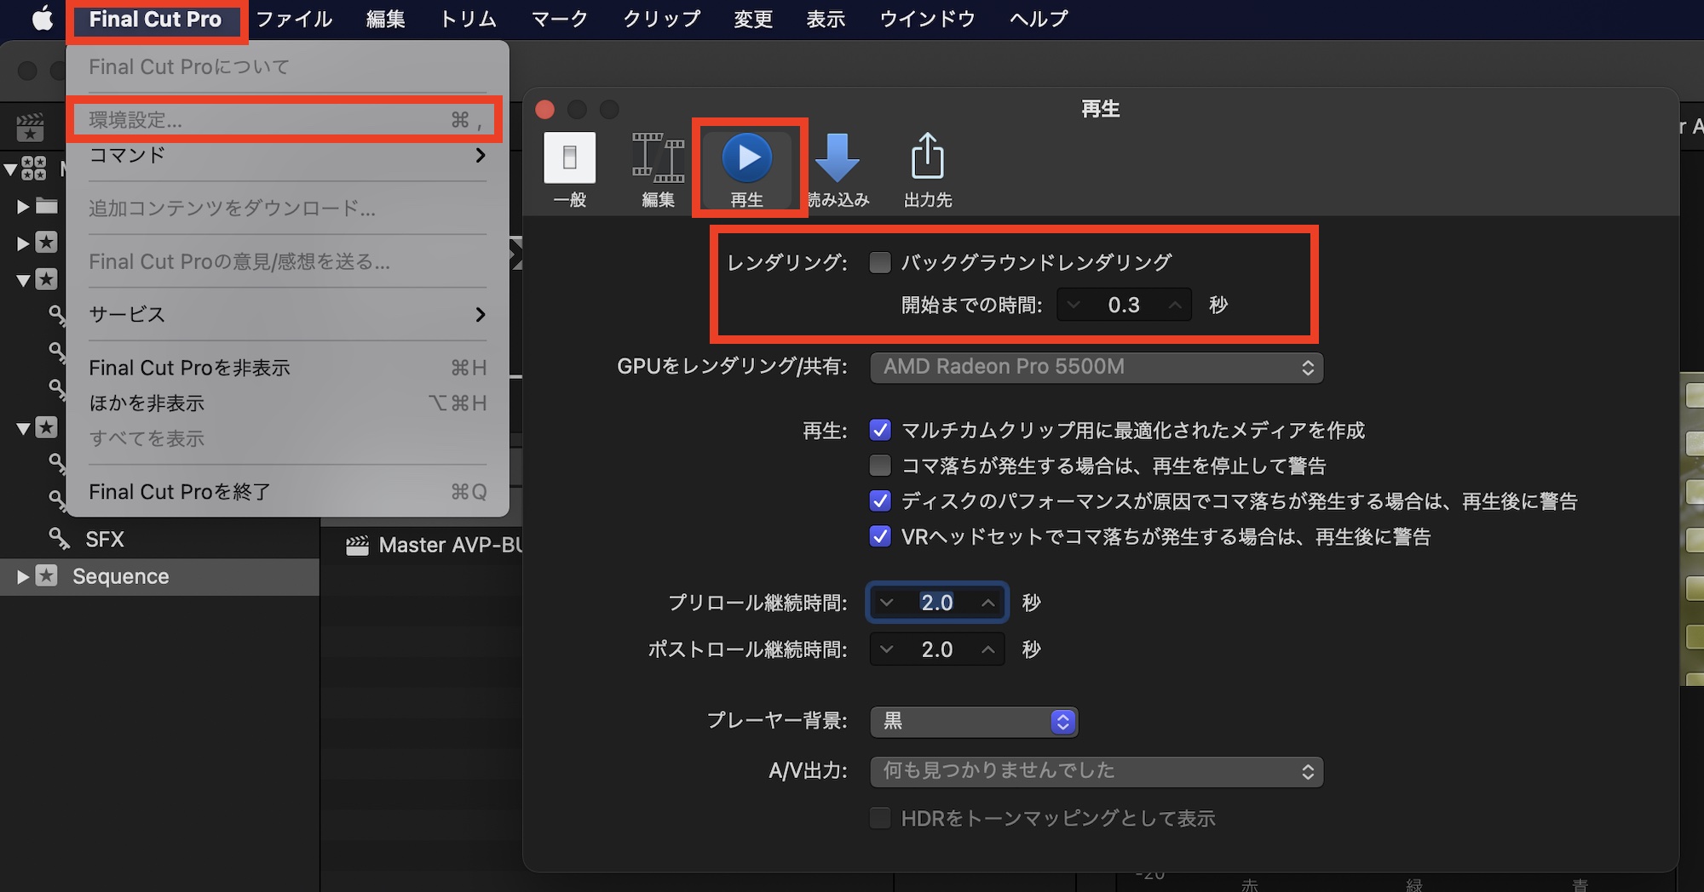
Task: Open the 編集 menu in menu bar
Action: coord(385,19)
